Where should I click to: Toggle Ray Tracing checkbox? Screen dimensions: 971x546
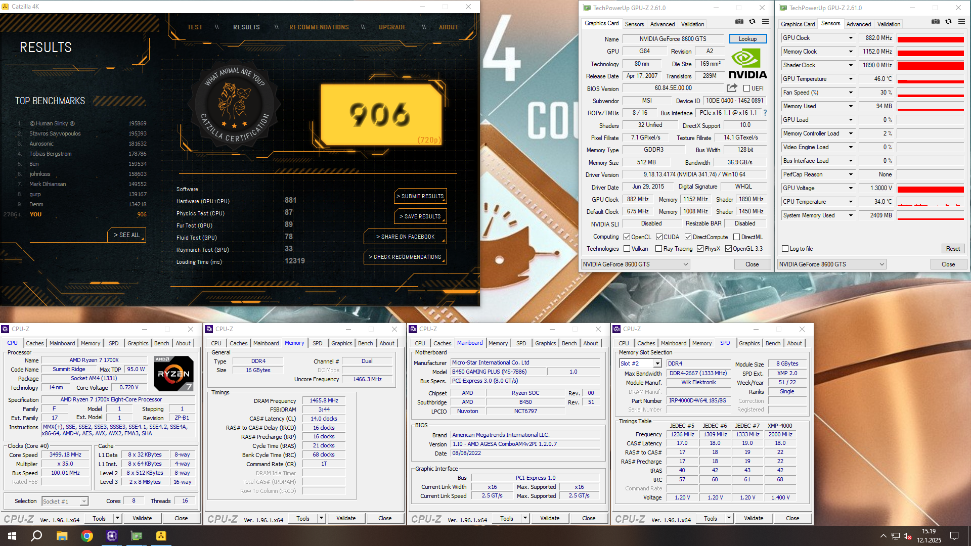658,248
